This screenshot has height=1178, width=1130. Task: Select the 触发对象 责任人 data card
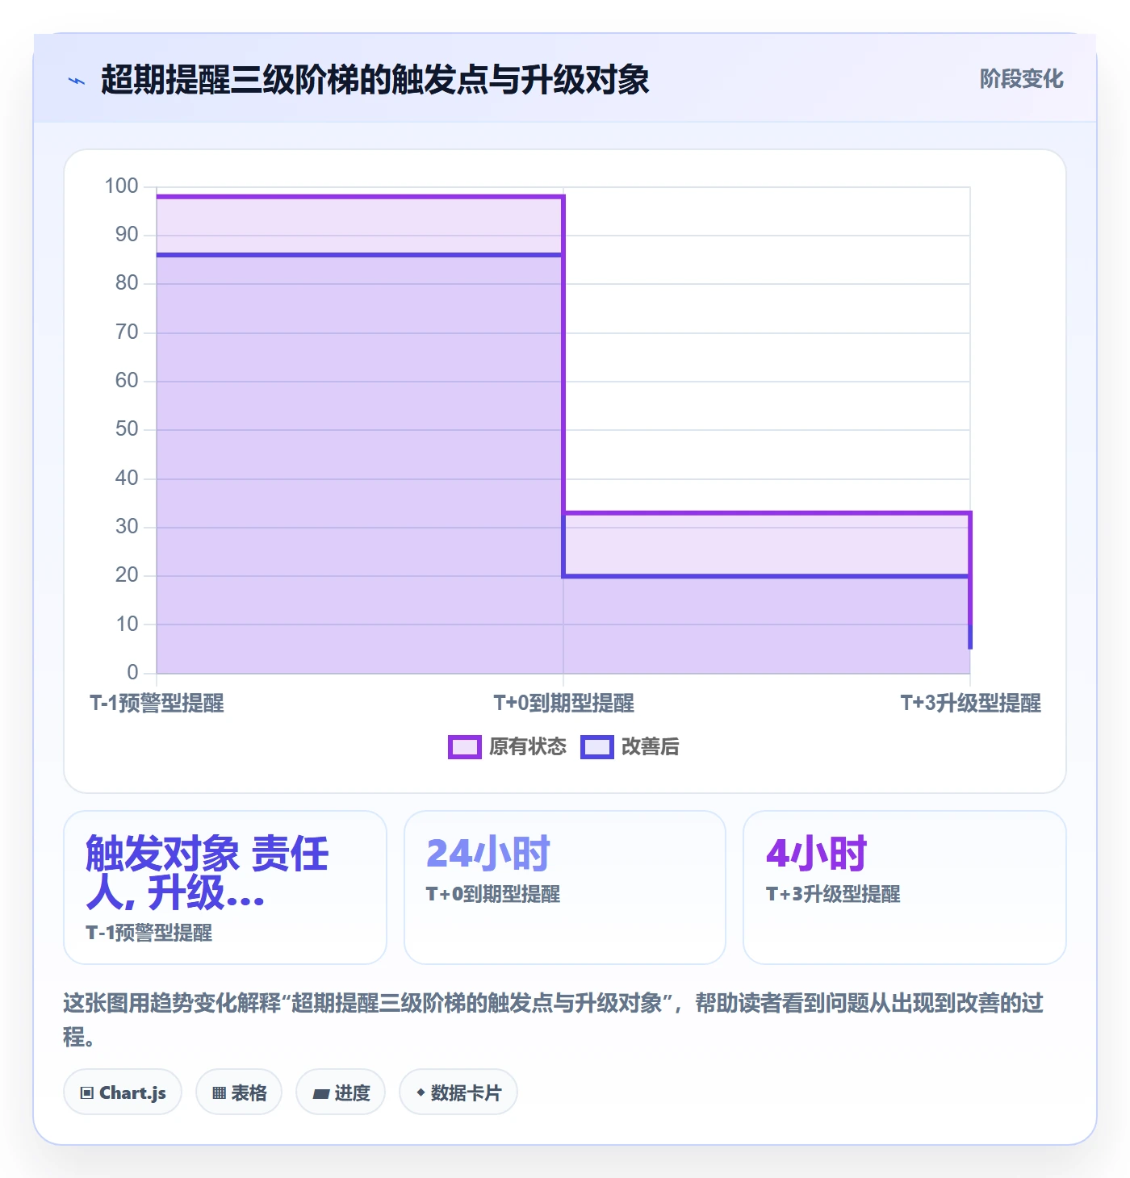(x=225, y=888)
